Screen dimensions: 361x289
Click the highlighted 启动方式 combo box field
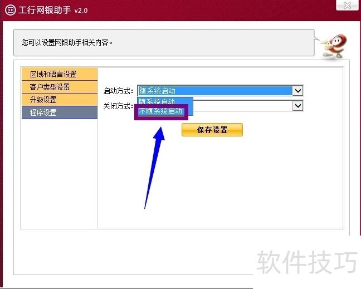point(214,91)
